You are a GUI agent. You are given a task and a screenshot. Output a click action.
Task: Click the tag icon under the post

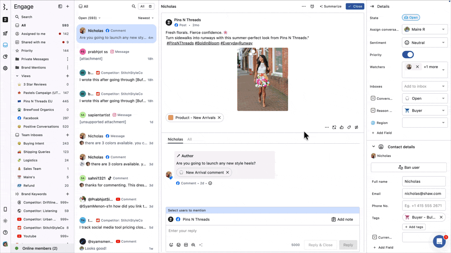tap(349, 127)
